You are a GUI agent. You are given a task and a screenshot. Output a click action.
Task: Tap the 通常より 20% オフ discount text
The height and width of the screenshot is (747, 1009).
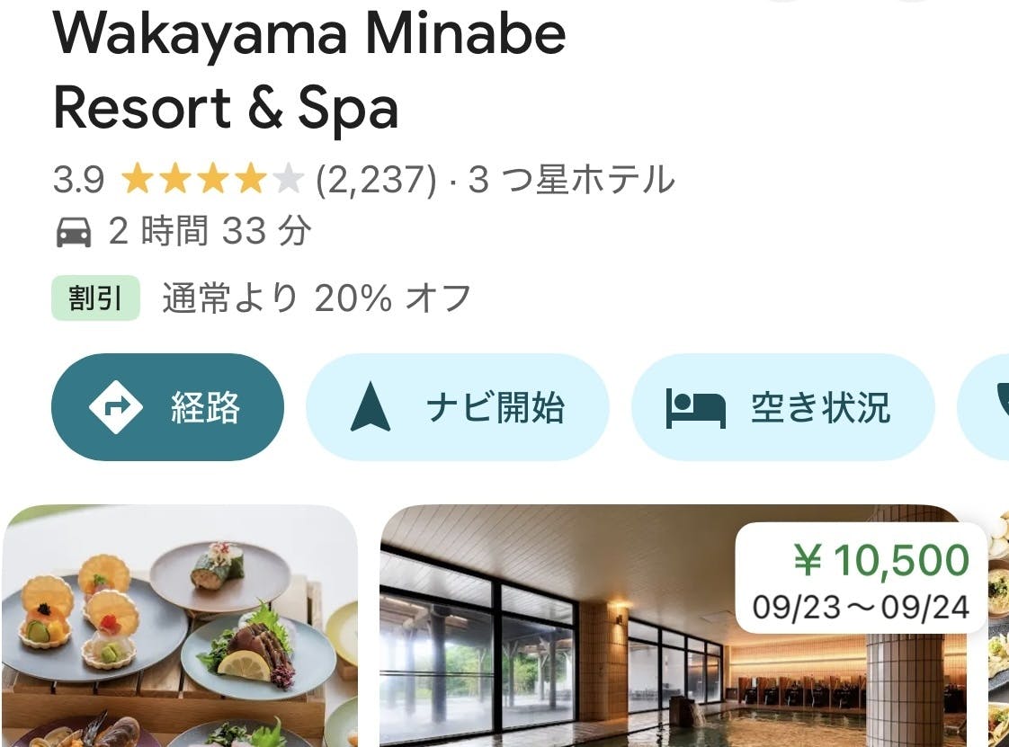coord(316,298)
